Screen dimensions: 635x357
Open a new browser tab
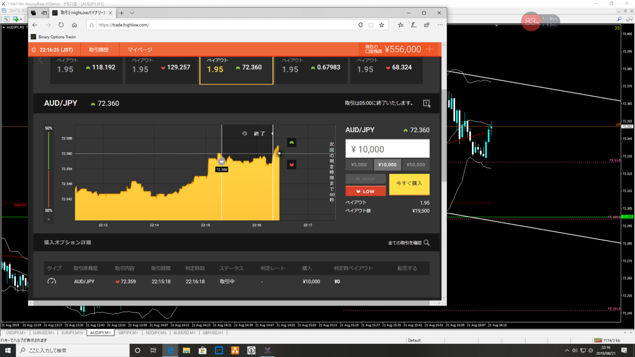click(x=121, y=13)
